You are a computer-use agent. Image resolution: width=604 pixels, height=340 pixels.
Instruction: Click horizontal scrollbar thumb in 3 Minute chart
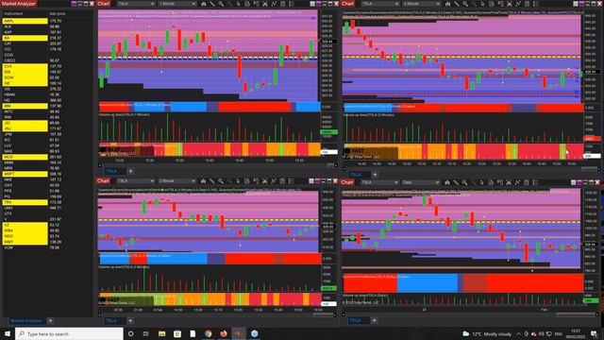point(324,314)
